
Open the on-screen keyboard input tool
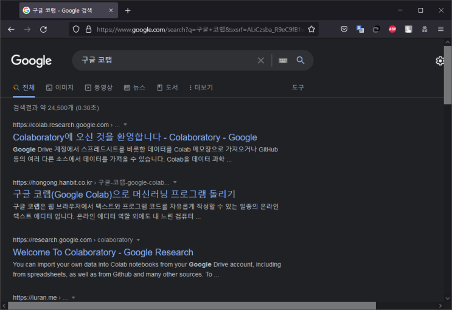tap(283, 61)
